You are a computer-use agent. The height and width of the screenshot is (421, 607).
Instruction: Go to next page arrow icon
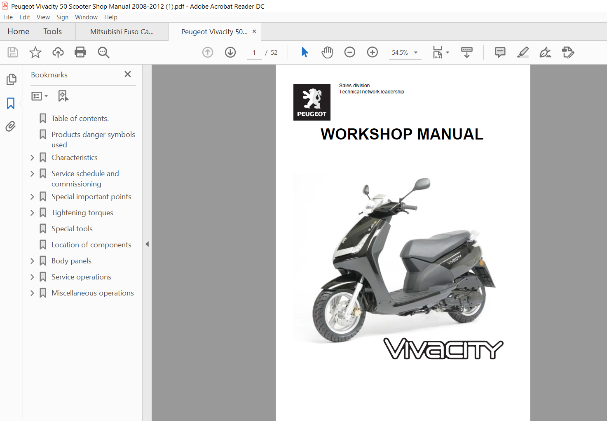(230, 52)
